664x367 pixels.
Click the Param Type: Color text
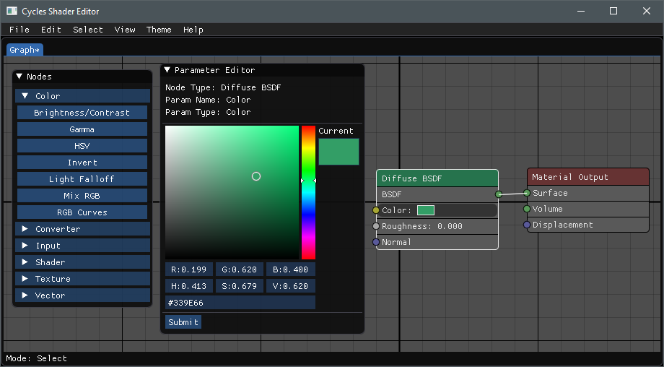coord(208,112)
